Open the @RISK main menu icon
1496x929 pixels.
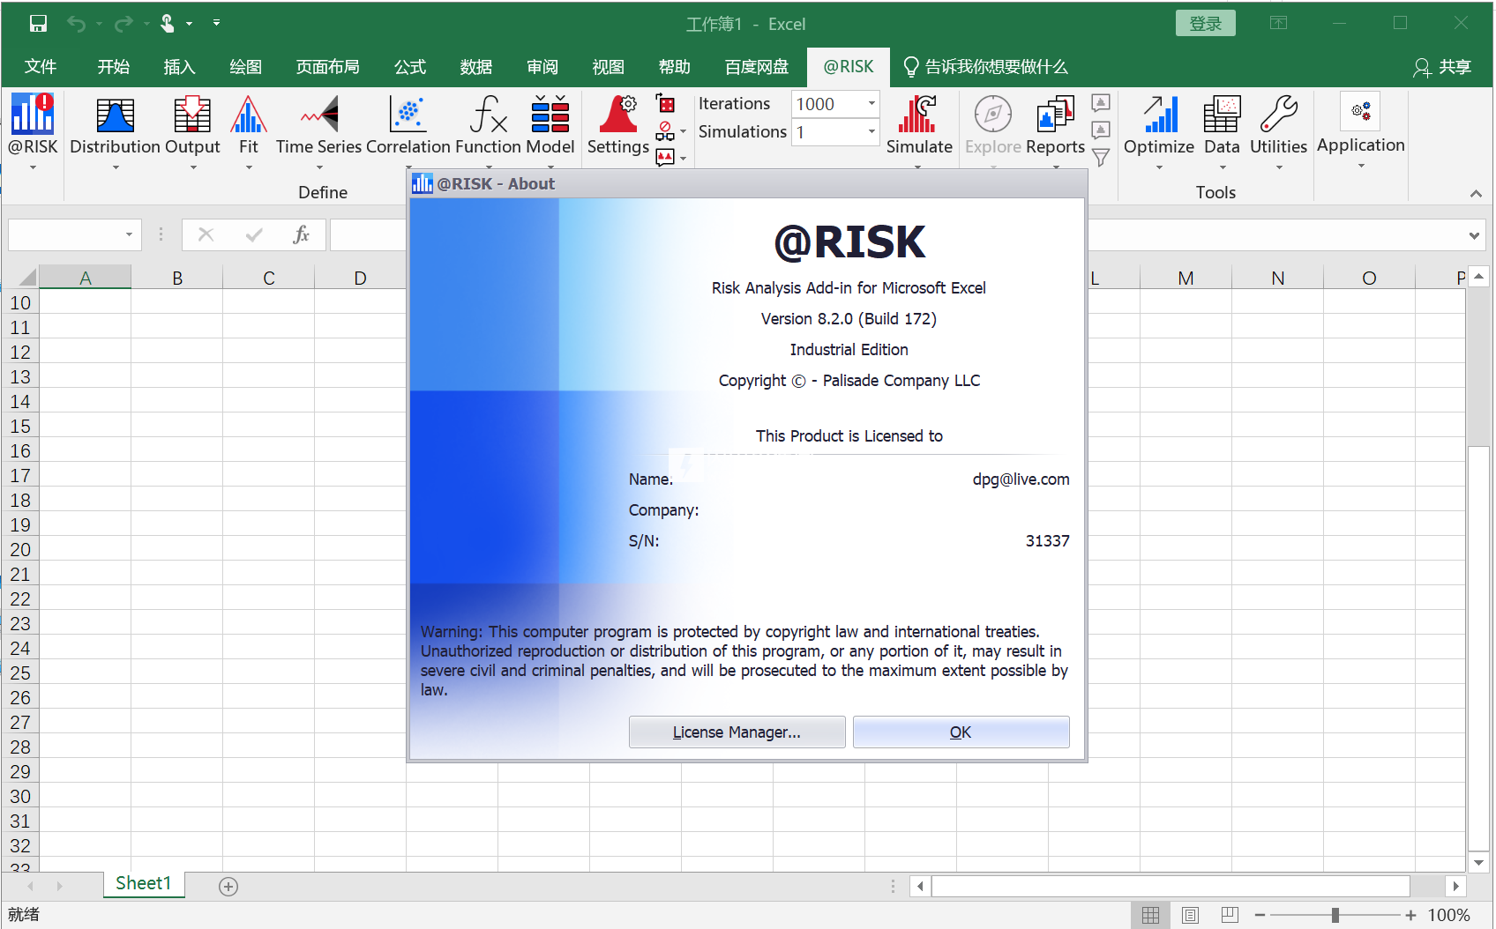click(33, 115)
